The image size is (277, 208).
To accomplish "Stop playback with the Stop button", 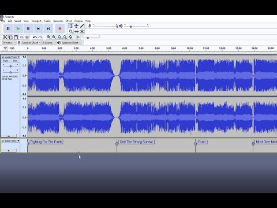I will pos(28,29).
